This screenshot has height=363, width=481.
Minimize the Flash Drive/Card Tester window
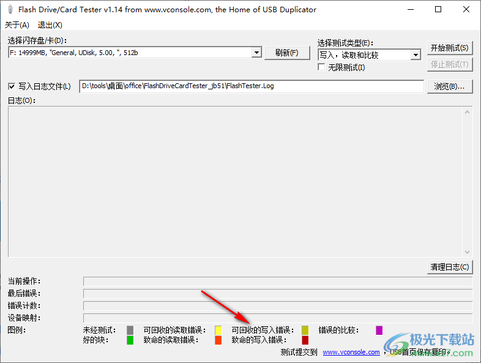[x=411, y=10]
